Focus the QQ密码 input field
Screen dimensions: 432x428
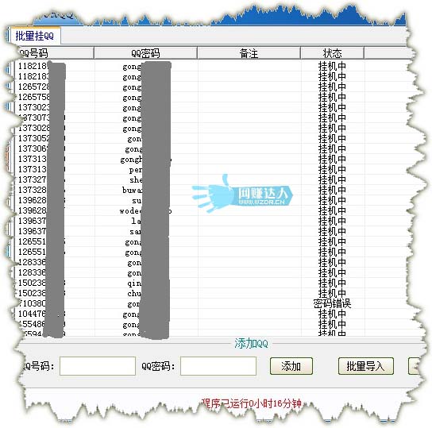tap(218, 366)
